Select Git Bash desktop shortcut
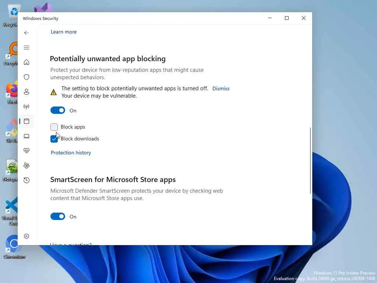 point(11,131)
